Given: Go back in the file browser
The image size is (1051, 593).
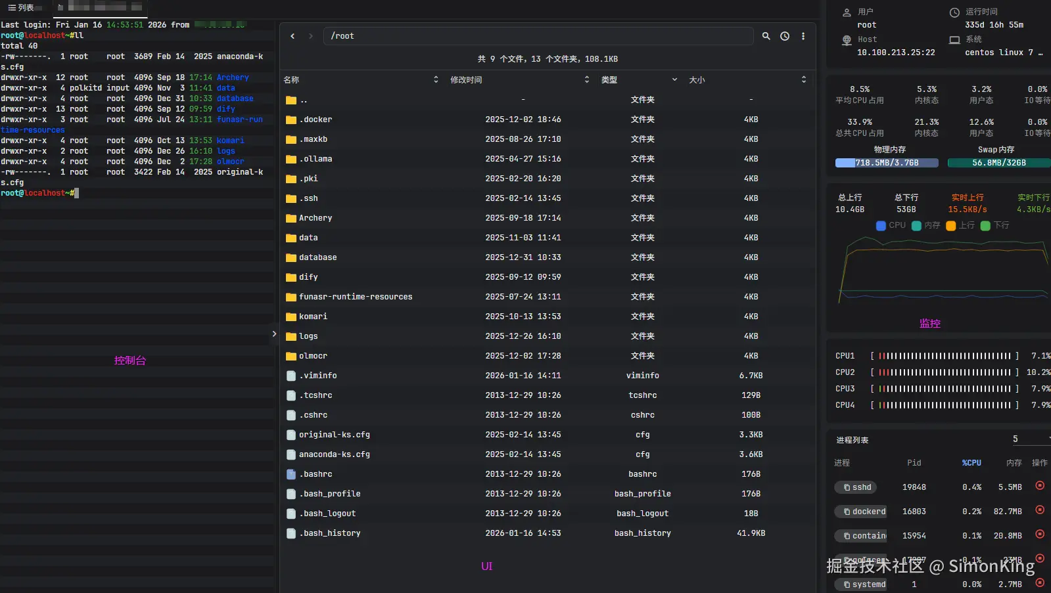Looking at the screenshot, I should [292, 36].
